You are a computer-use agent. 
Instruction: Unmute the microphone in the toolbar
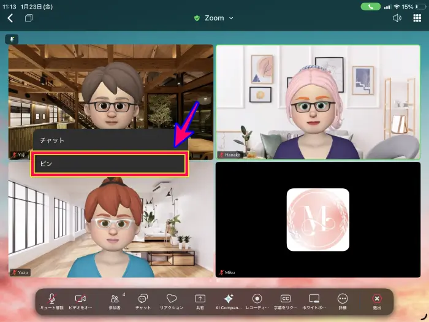(x=52, y=301)
